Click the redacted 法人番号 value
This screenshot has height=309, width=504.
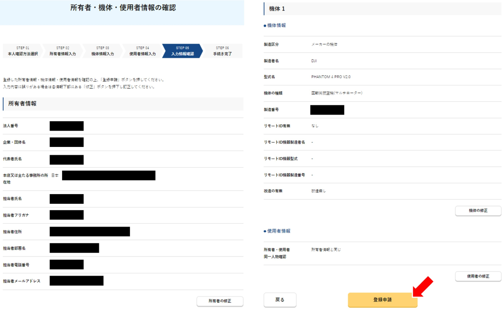tap(66, 126)
